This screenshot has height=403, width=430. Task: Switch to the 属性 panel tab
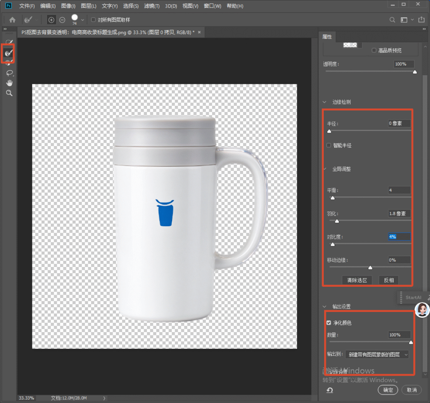coord(327,37)
